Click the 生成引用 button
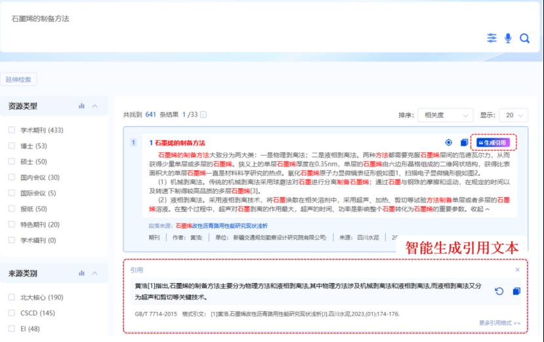Screen dimensions: 544x342 [493, 142]
